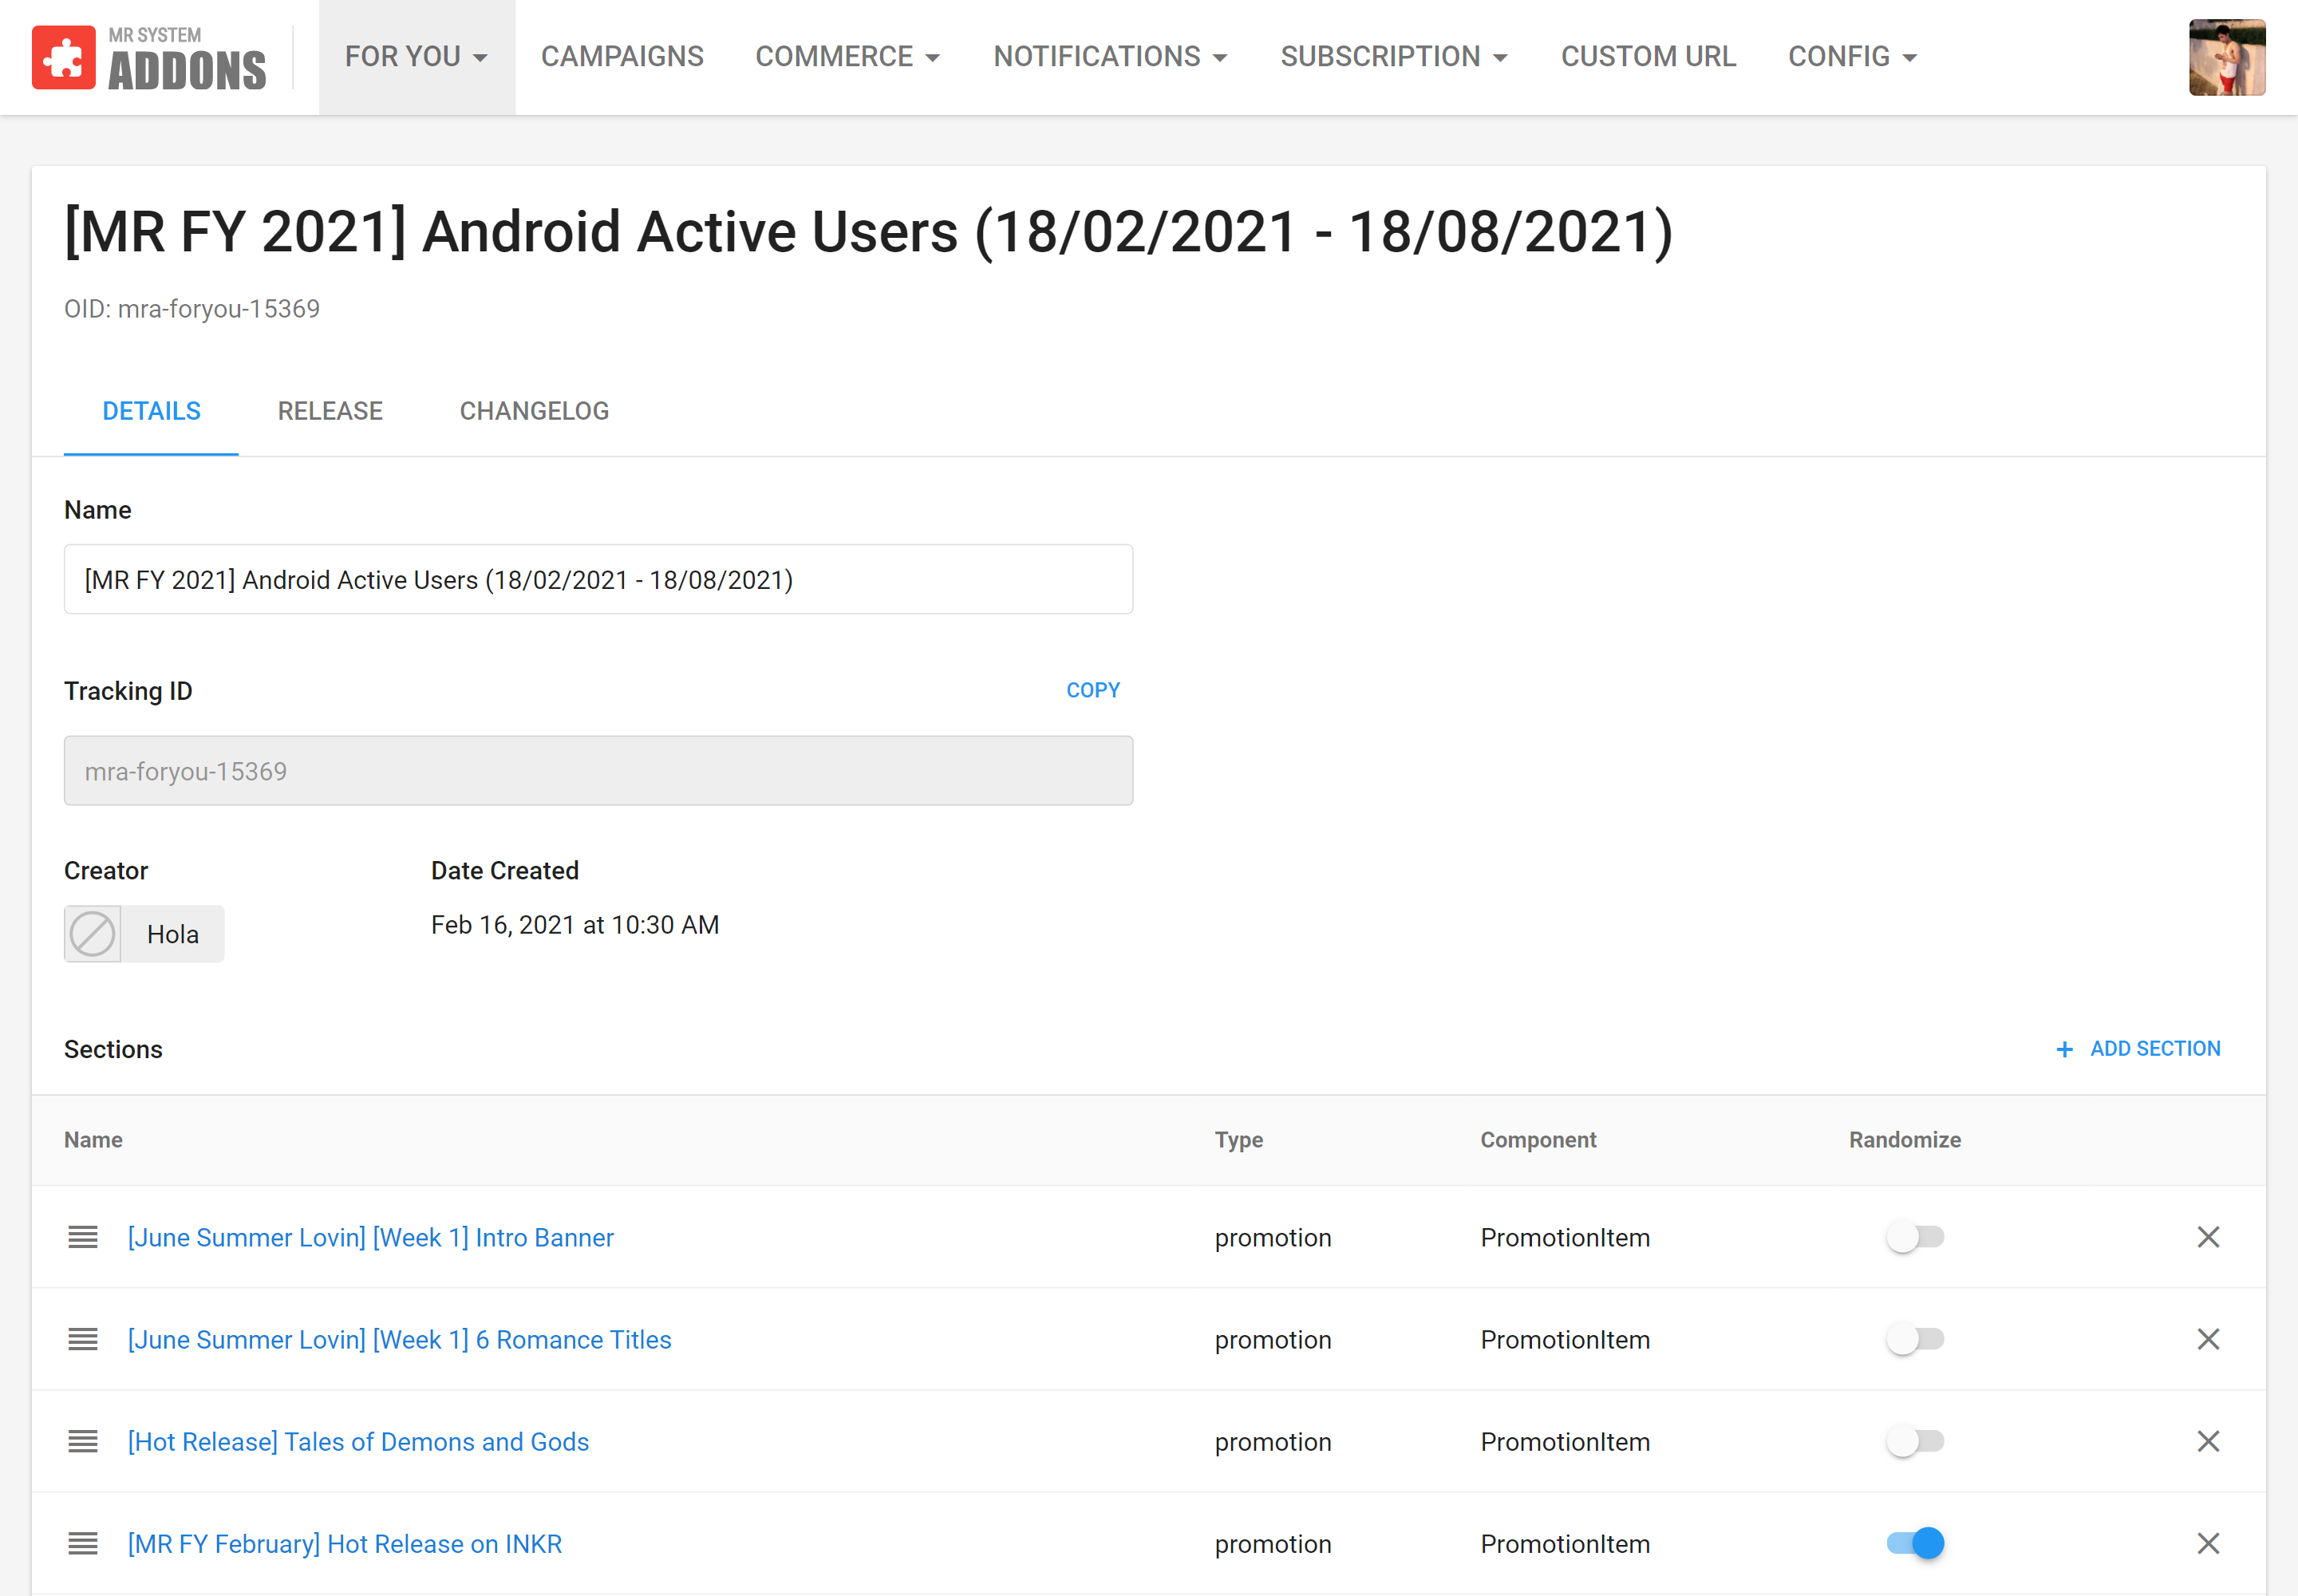Open the COMMERCE dropdown menu
The image size is (2298, 1596).
click(x=847, y=57)
